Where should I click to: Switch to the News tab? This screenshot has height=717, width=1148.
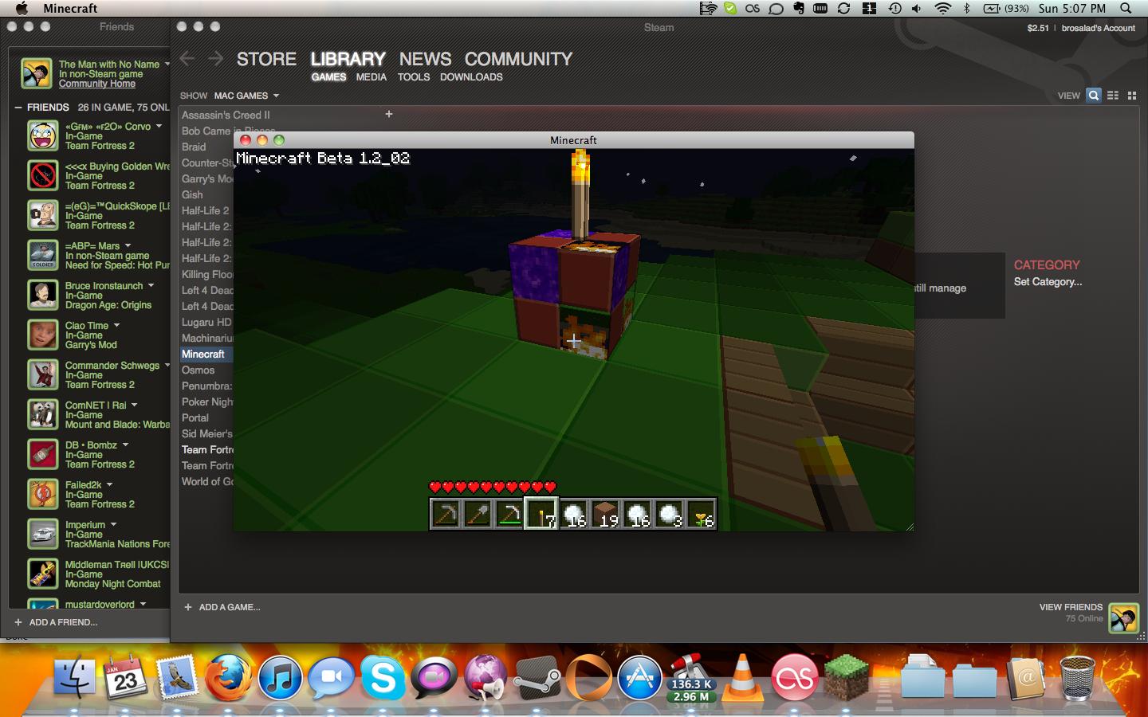[x=425, y=59]
